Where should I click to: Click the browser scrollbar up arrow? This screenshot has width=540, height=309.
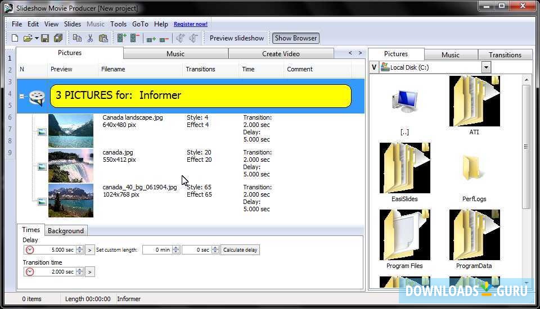pyautogui.click(x=526, y=80)
